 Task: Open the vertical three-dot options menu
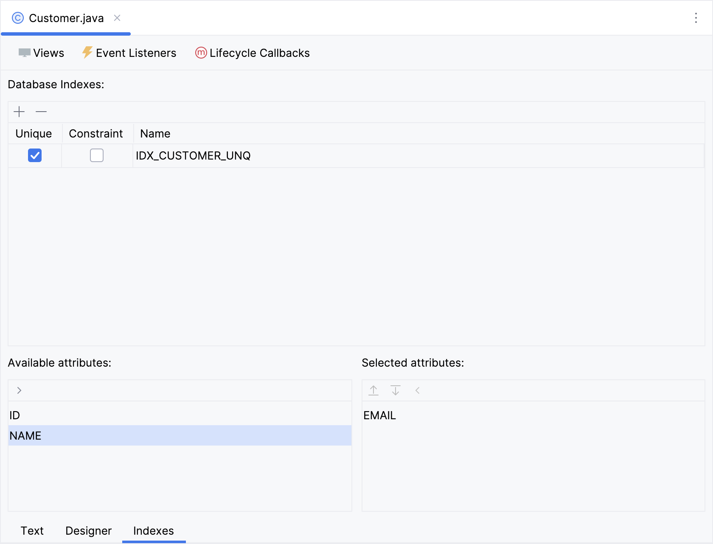tap(696, 18)
